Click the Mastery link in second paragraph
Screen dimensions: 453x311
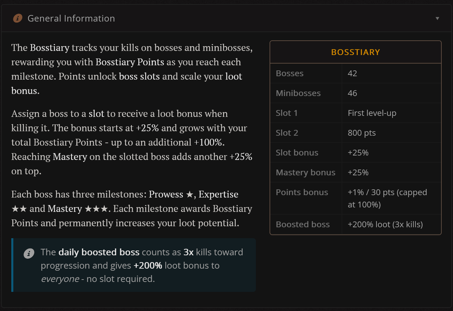[x=70, y=157]
